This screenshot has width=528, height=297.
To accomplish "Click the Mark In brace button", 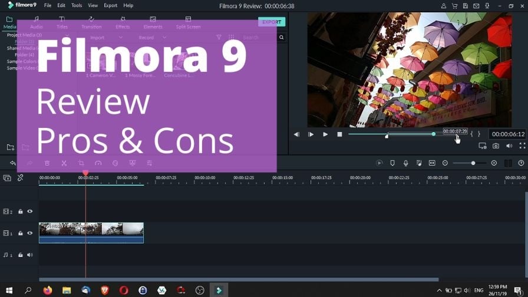I will pos(471,134).
